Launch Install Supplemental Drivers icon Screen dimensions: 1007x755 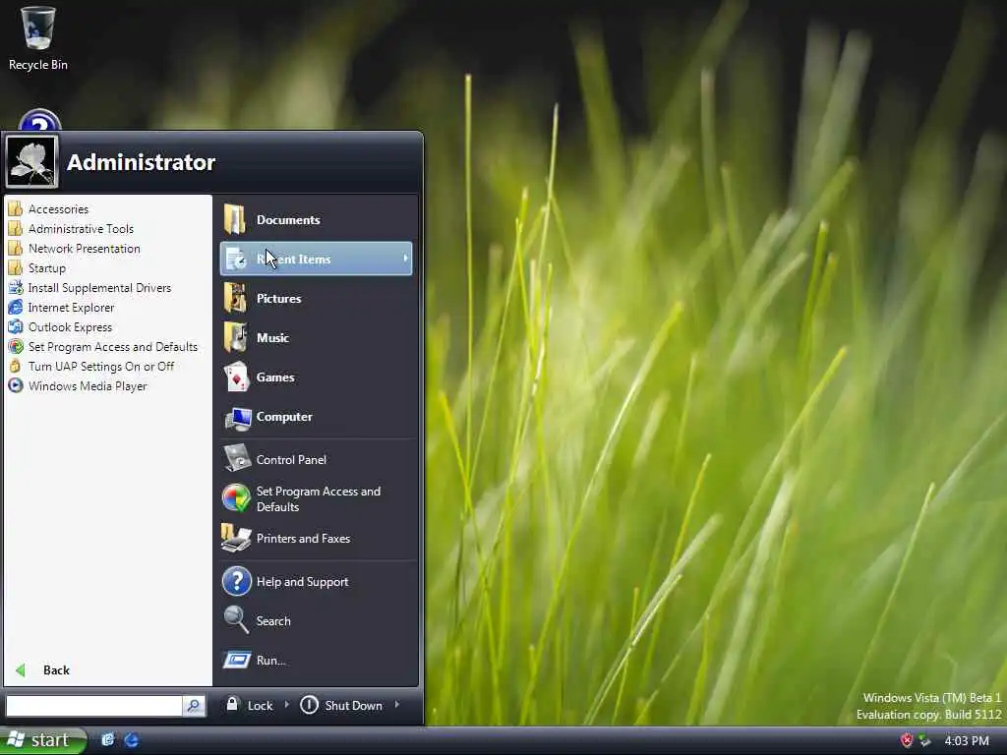(x=16, y=288)
